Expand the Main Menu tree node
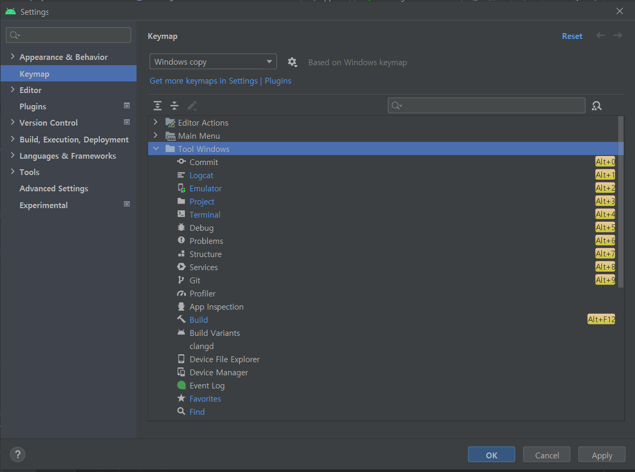 [x=155, y=136]
